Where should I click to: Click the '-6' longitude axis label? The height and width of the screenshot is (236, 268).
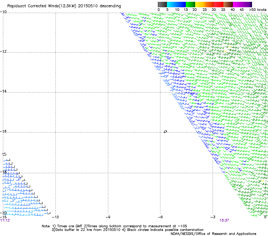[160, 217]
